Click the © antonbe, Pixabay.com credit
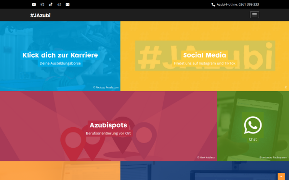Screen dimensions: 289x180 (273, 157)
